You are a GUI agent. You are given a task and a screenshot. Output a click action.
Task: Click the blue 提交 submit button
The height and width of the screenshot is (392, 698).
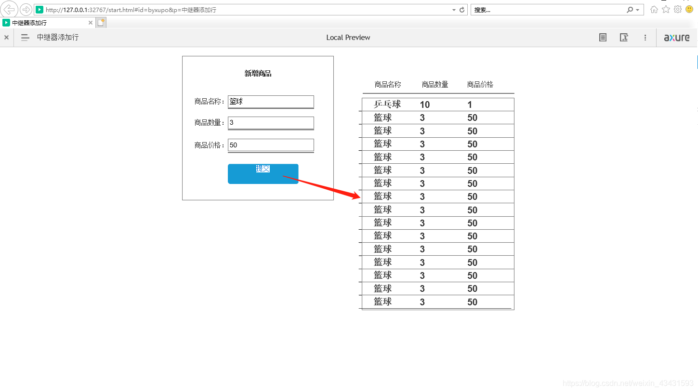pos(263,174)
